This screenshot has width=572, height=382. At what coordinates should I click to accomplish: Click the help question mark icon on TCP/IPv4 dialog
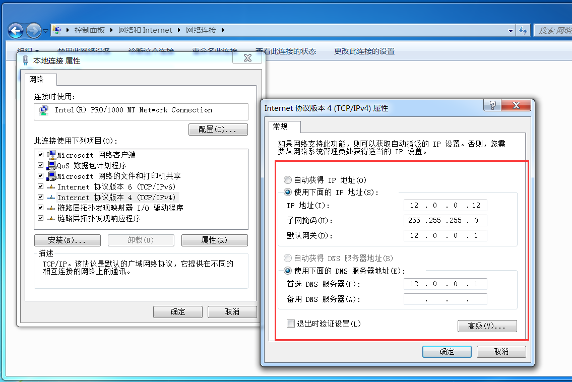[492, 106]
